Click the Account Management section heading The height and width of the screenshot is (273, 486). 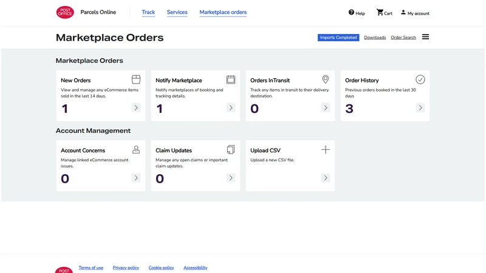pyautogui.click(x=94, y=130)
